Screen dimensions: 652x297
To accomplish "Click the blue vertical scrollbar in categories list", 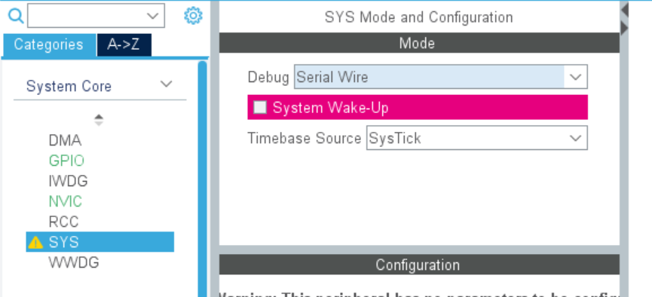I will [x=203, y=179].
